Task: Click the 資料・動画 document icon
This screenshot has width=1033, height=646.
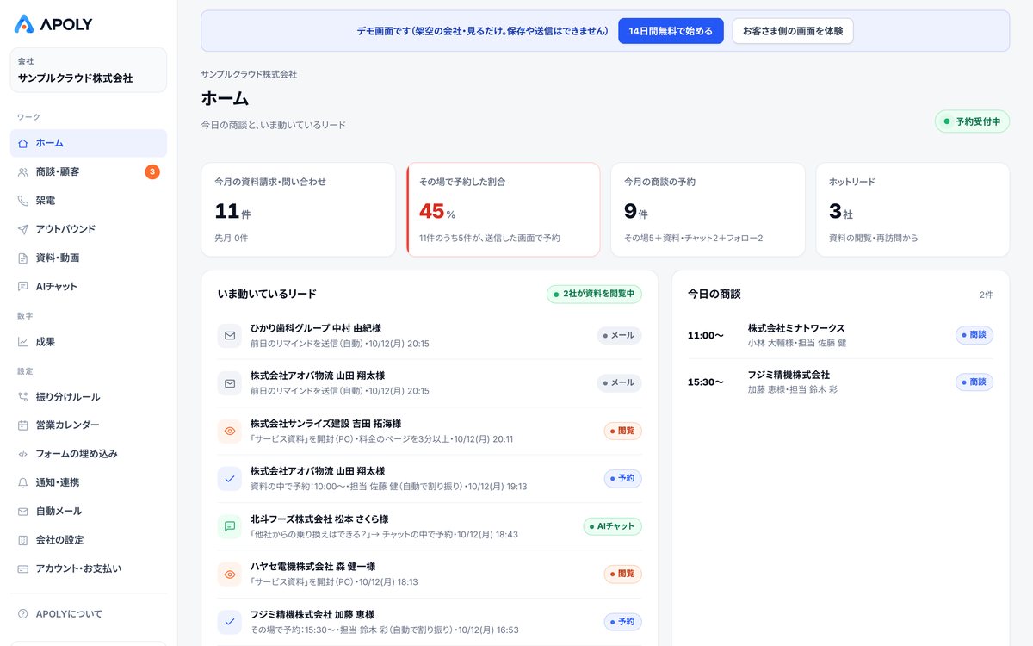Action: tap(23, 258)
